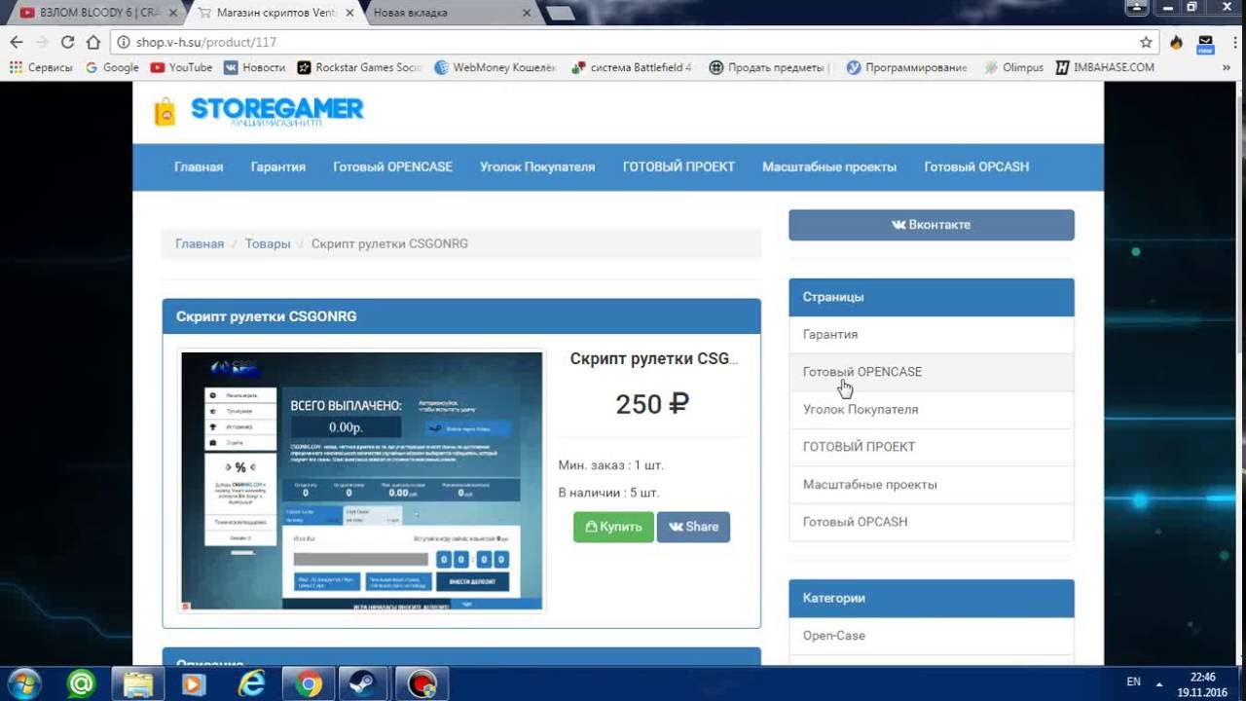Open the Windows Start menu
The width and height of the screenshot is (1246, 701).
(x=23, y=684)
